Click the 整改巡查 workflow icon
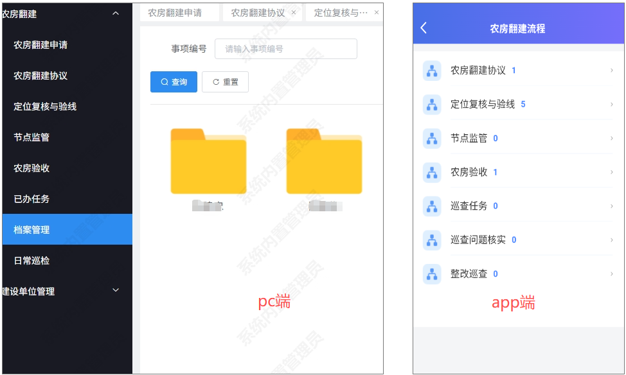Screen dimensions: 626x375 [x=432, y=274]
